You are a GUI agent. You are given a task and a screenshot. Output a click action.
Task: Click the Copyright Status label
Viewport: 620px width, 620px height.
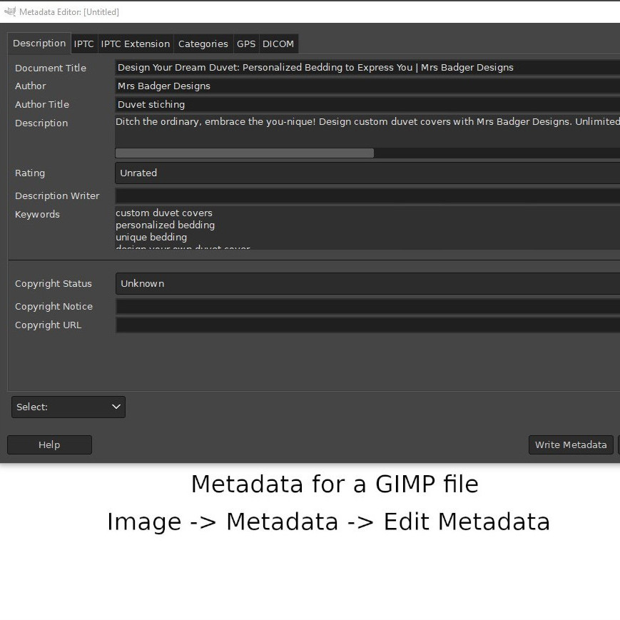point(54,284)
